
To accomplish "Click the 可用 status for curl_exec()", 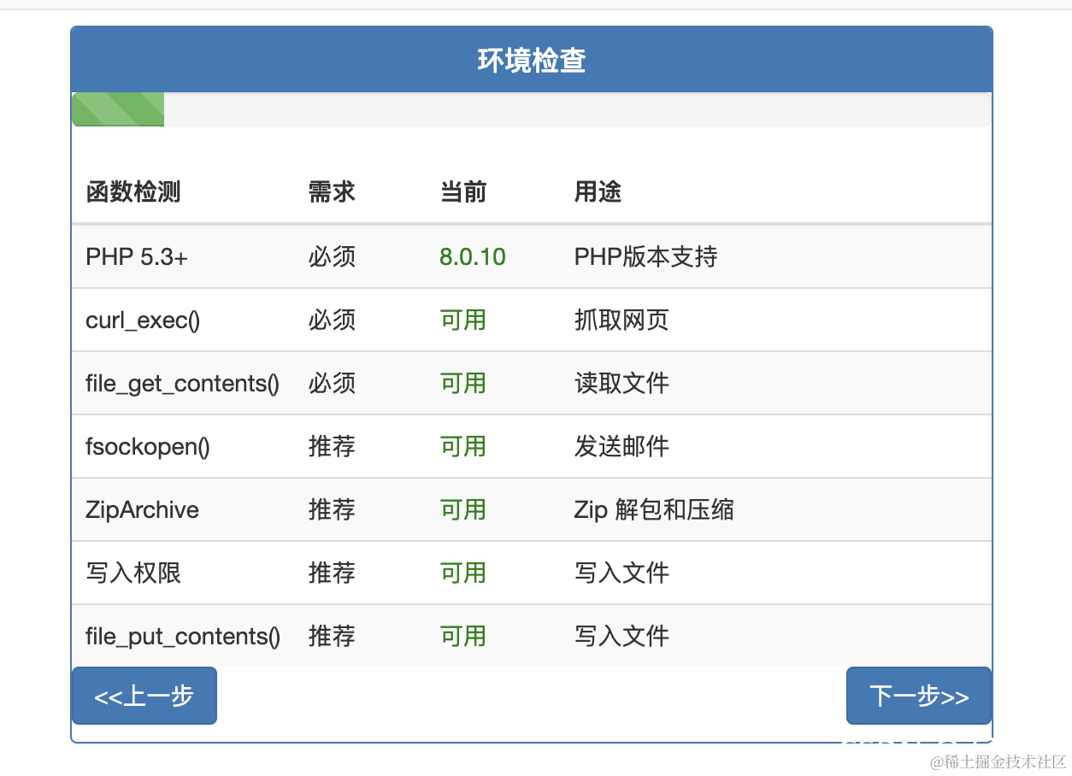I will pyautogui.click(x=462, y=320).
